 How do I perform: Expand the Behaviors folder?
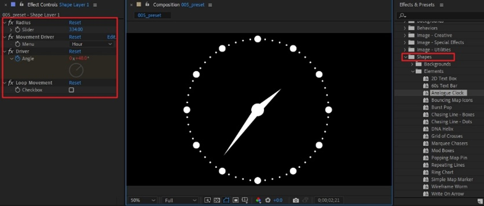(x=405, y=28)
